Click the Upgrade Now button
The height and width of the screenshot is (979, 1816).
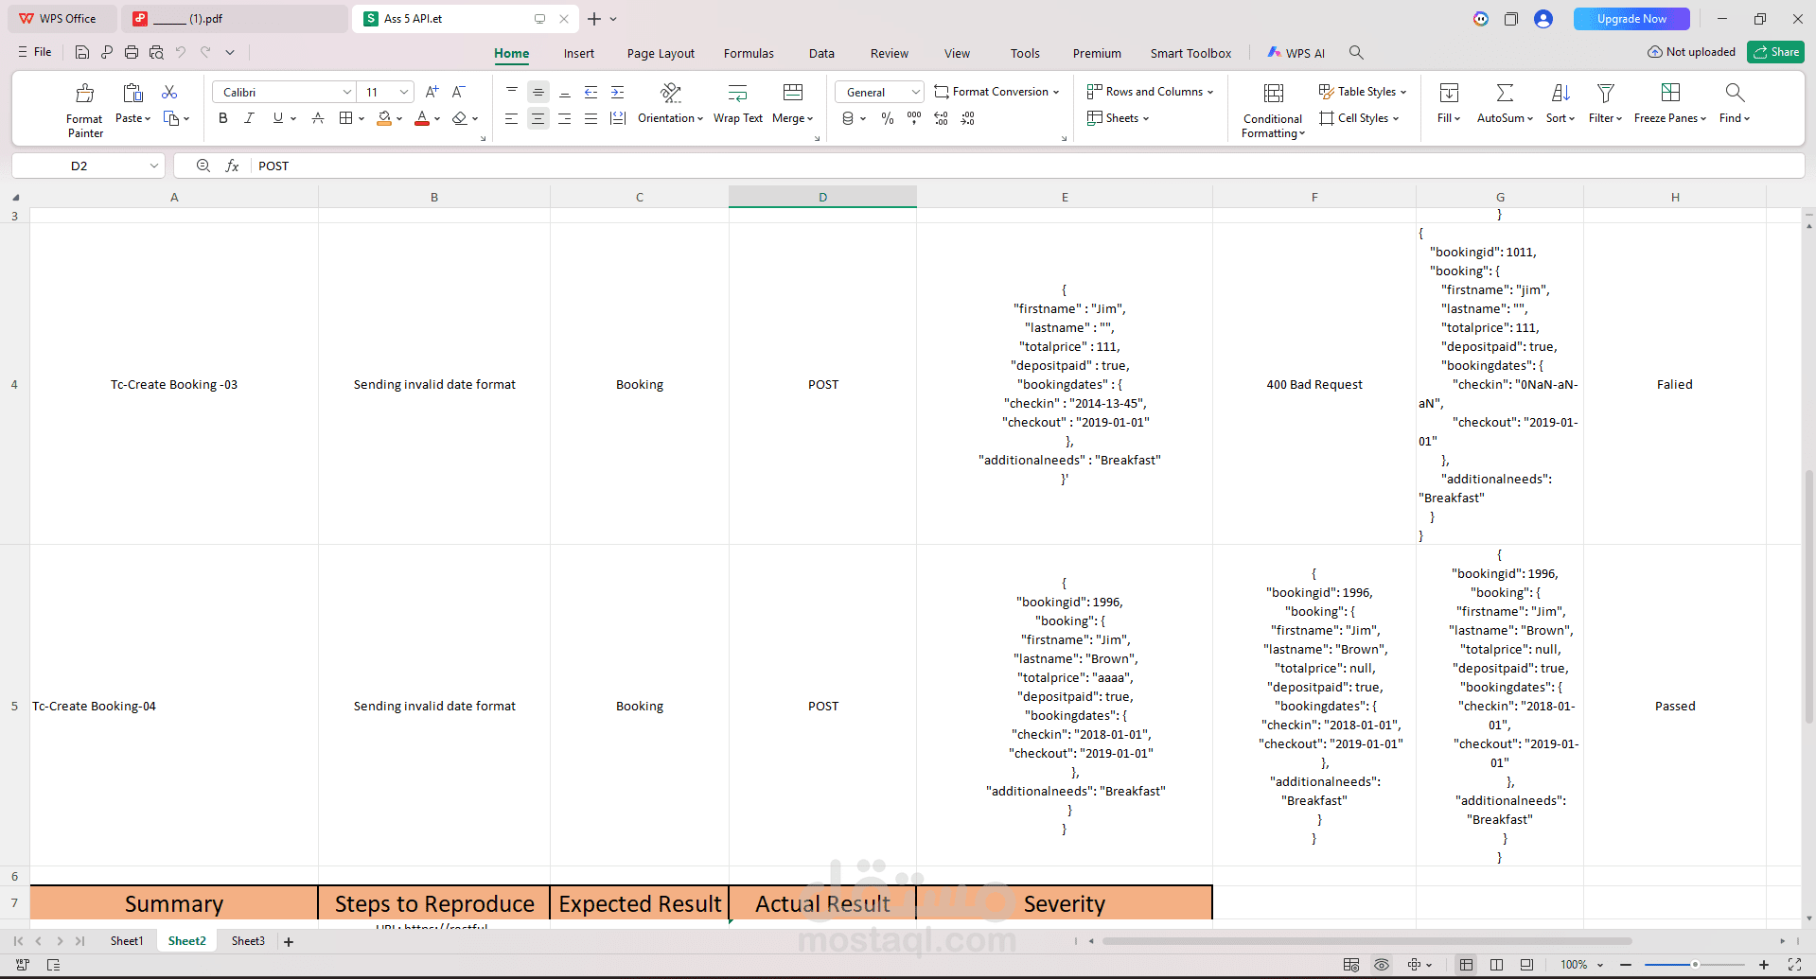pyautogui.click(x=1631, y=19)
